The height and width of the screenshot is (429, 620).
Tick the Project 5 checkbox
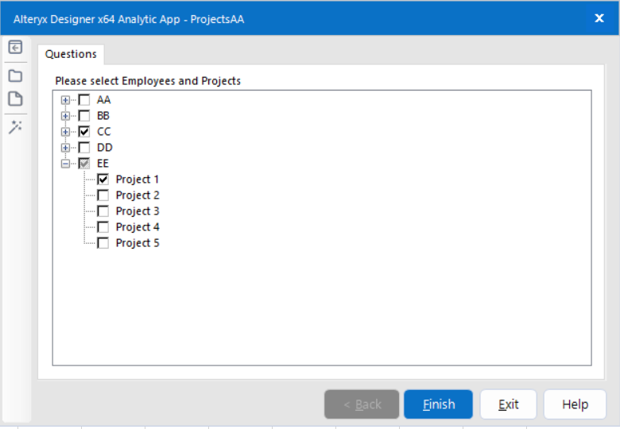coord(103,243)
